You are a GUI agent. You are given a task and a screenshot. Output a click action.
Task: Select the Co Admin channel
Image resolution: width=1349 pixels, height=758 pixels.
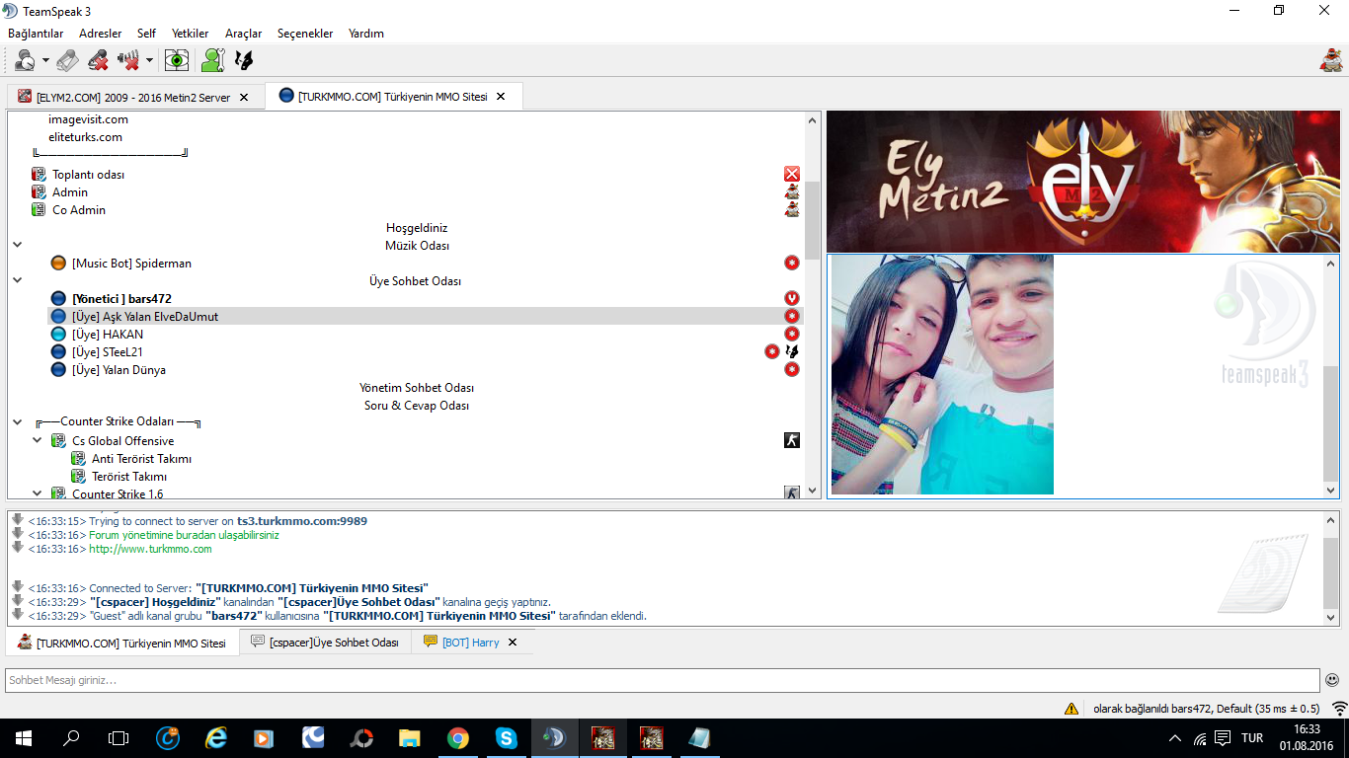click(79, 210)
